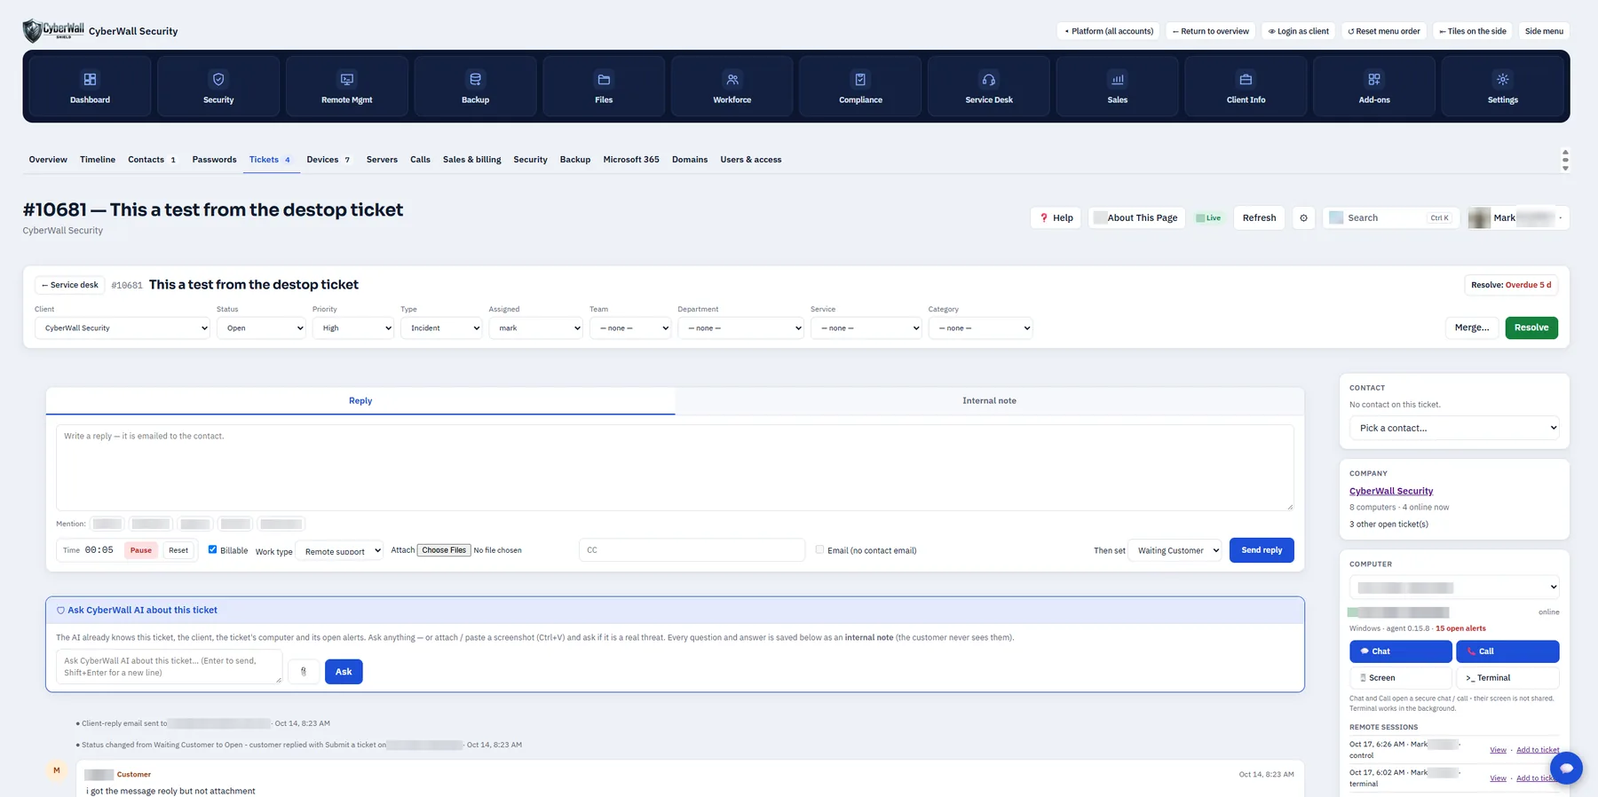1598x797 pixels.
Task: Open the CyberWall Security company link
Action: pyautogui.click(x=1391, y=491)
